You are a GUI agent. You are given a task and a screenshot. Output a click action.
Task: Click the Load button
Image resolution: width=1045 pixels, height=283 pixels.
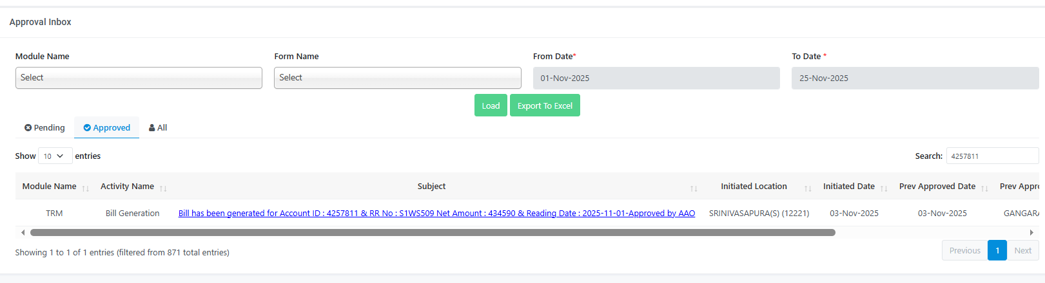click(x=491, y=105)
